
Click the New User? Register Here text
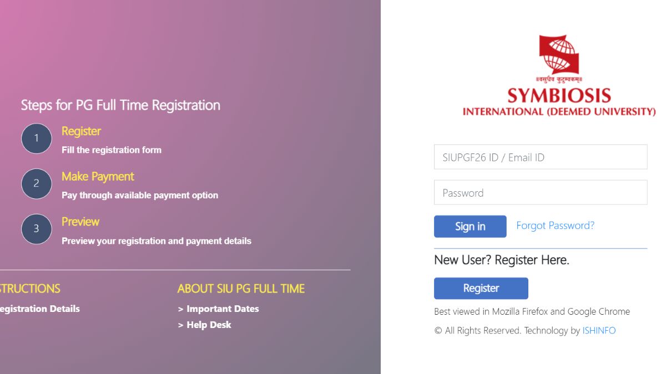[501, 260]
